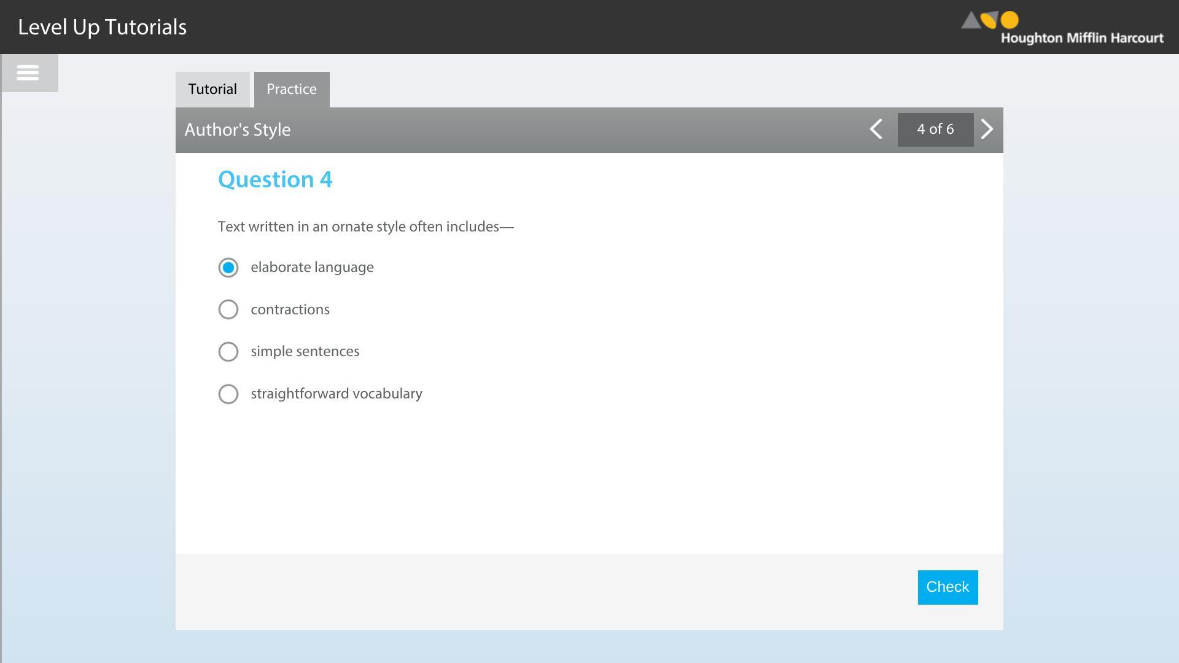Viewport: 1179px width, 663px height.
Task: Click the 4 of 6 page indicator
Action: pos(935,130)
